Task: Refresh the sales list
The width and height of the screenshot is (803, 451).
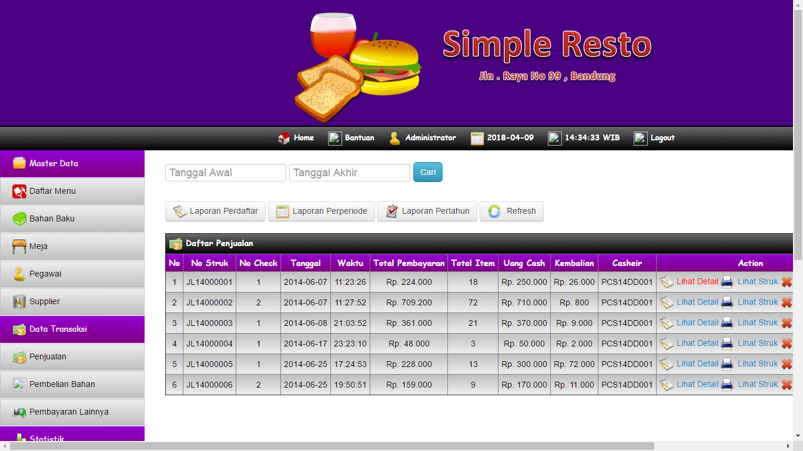Action: [x=511, y=211]
